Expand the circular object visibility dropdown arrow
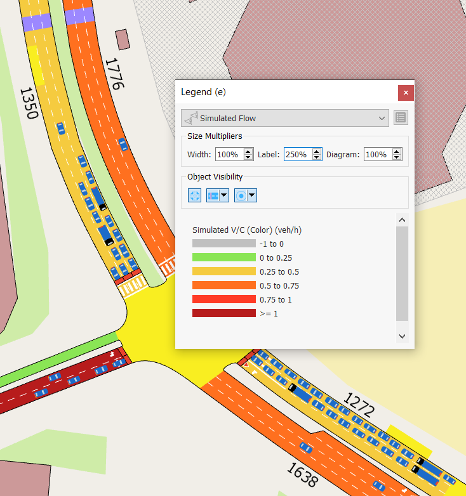 [x=252, y=195]
